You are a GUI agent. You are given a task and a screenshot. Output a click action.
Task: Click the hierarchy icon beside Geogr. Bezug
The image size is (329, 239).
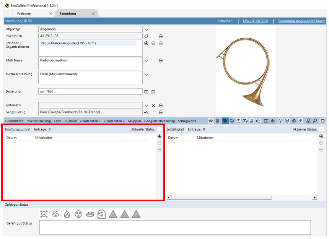point(146,112)
